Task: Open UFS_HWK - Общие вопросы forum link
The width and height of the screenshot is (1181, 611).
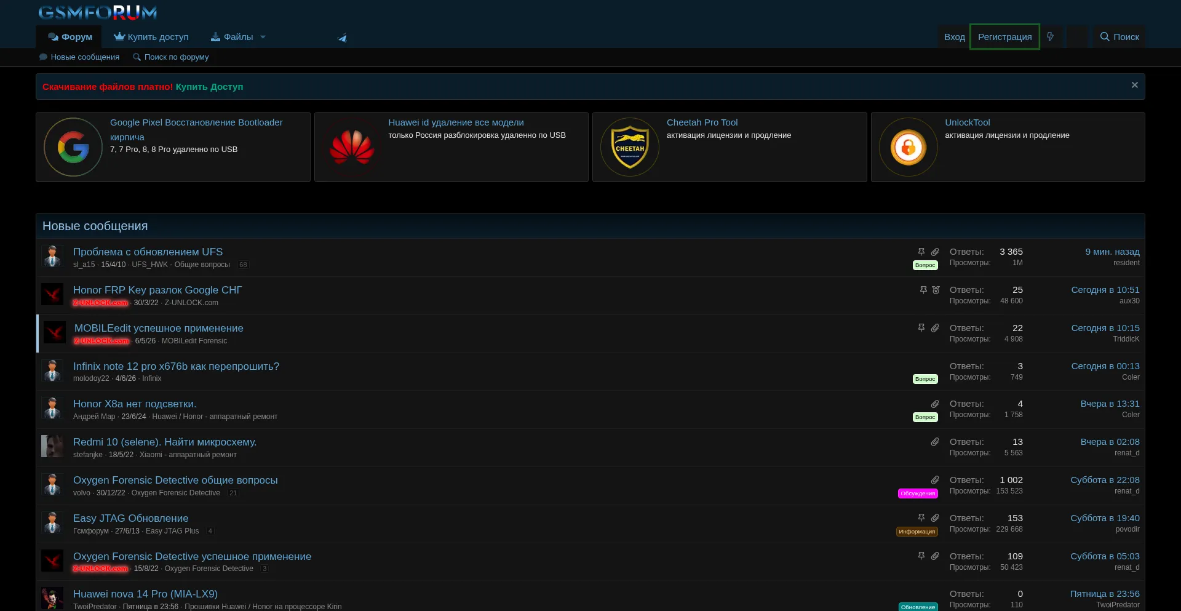Action: click(181, 265)
